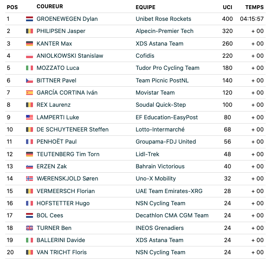Screen dimensions: 270x259
Task: Click the UK flag beside Turner Ben
Action: tap(30, 228)
